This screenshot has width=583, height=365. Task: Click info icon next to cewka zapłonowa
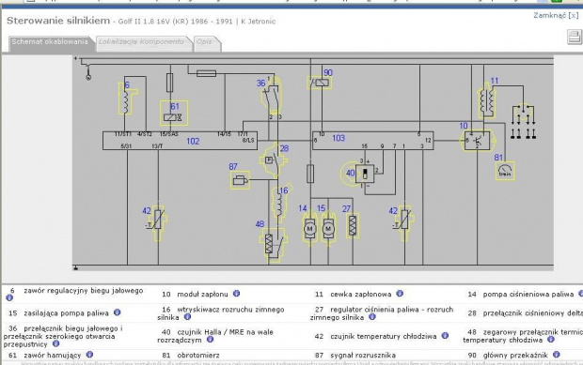[x=400, y=294]
